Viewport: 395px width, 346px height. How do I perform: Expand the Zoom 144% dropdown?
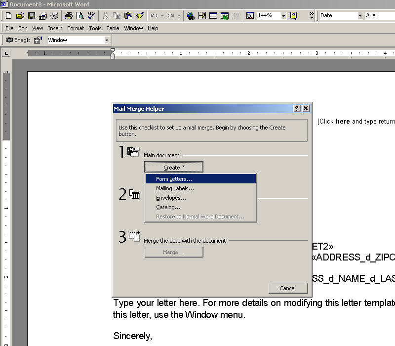pyautogui.click(x=283, y=16)
